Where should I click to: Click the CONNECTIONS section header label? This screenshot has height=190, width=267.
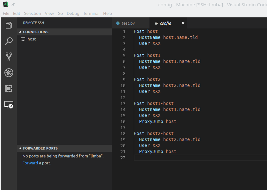click(35, 32)
